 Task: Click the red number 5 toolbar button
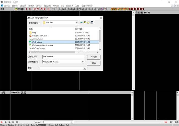(142, 9)
